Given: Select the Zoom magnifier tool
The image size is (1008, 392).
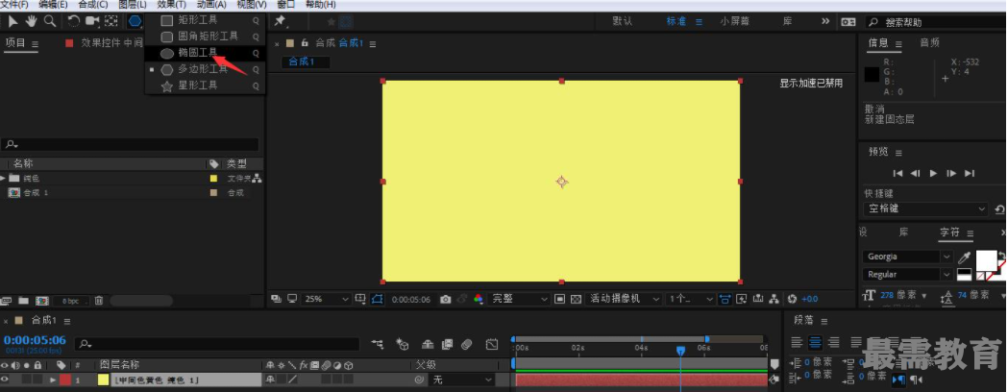Looking at the screenshot, I should pyautogui.click(x=50, y=21).
